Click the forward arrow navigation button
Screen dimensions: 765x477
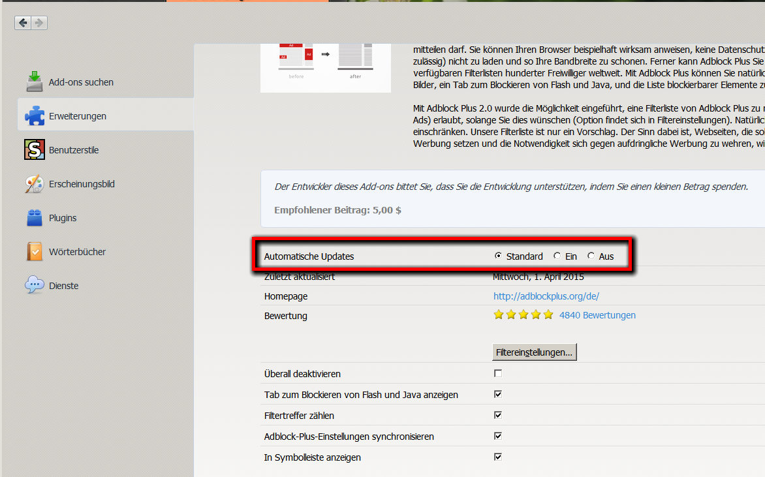40,23
